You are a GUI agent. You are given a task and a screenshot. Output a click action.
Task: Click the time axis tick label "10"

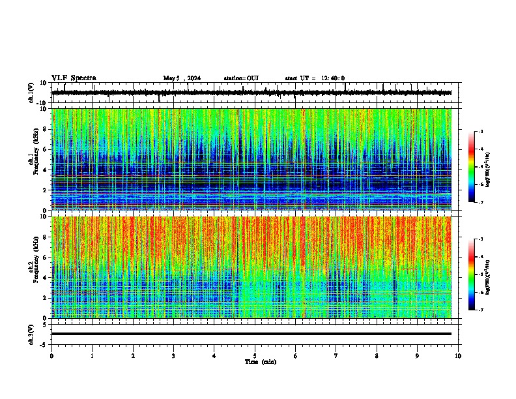point(458,356)
